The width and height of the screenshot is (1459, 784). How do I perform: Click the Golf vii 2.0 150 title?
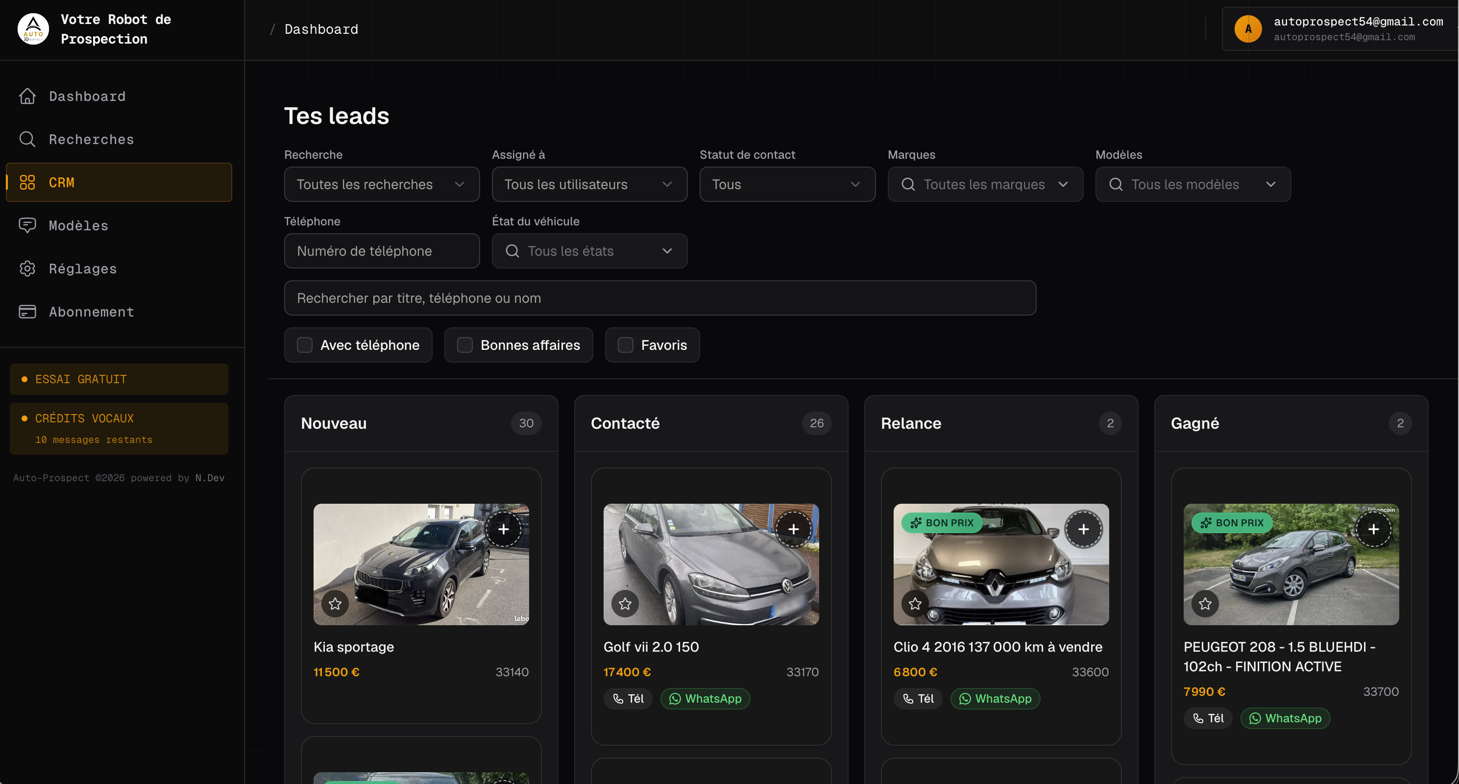(651, 647)
